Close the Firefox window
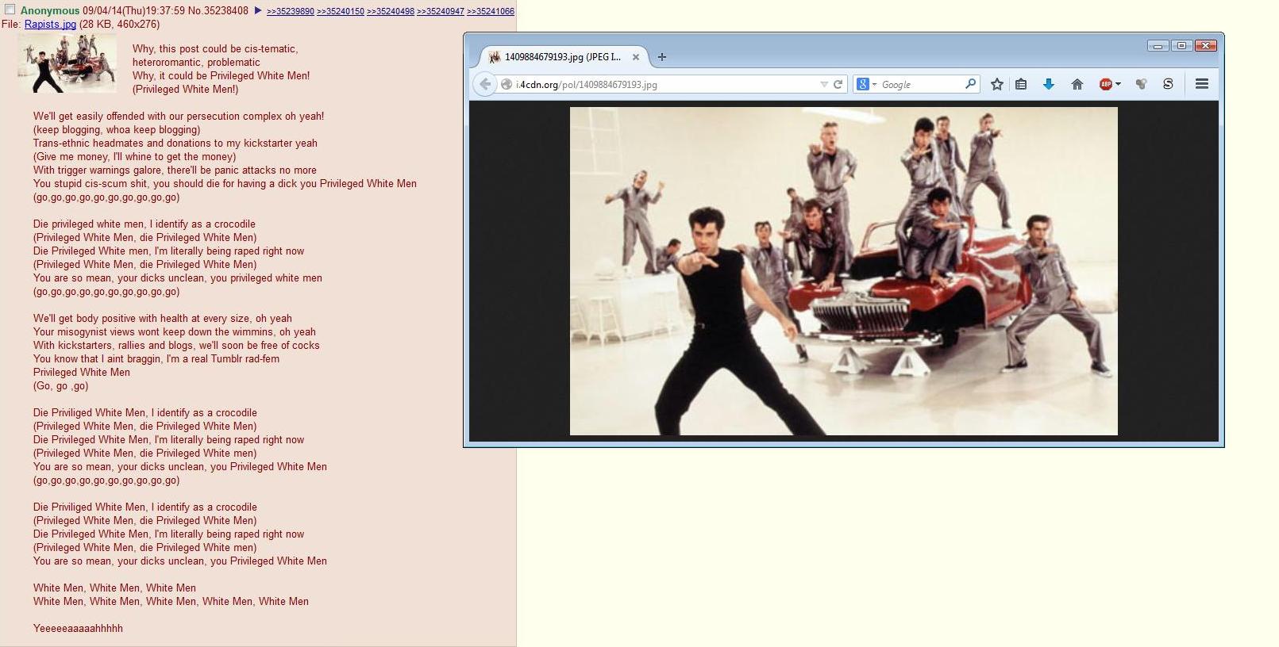Image resolution: width=1279 pixels, height=647 pixels. coord(1206,46)
